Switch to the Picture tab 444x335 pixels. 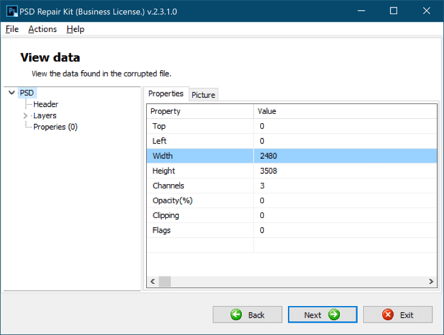point(203,95)
